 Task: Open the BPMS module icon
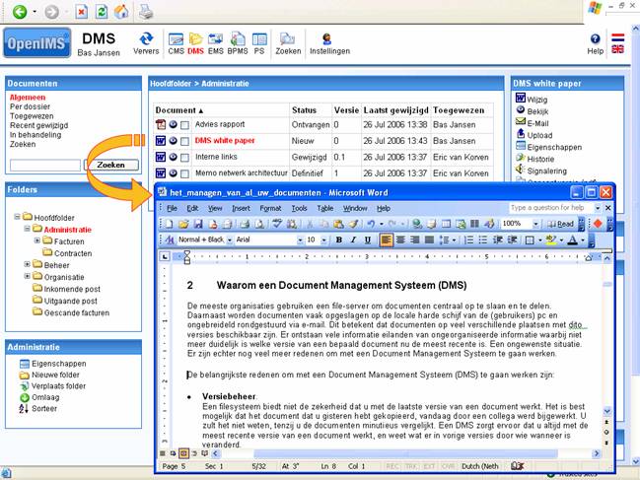238,43
